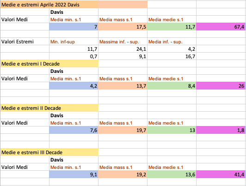
Task: Click the cell with value 16,7
Action: pos(172,56)
